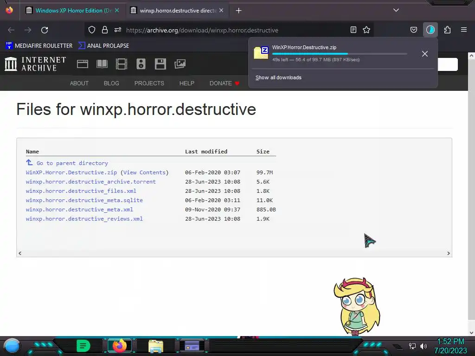475x356 pixels.
Task: Click the site padlock icon
Action: click(x=105, y=30)
